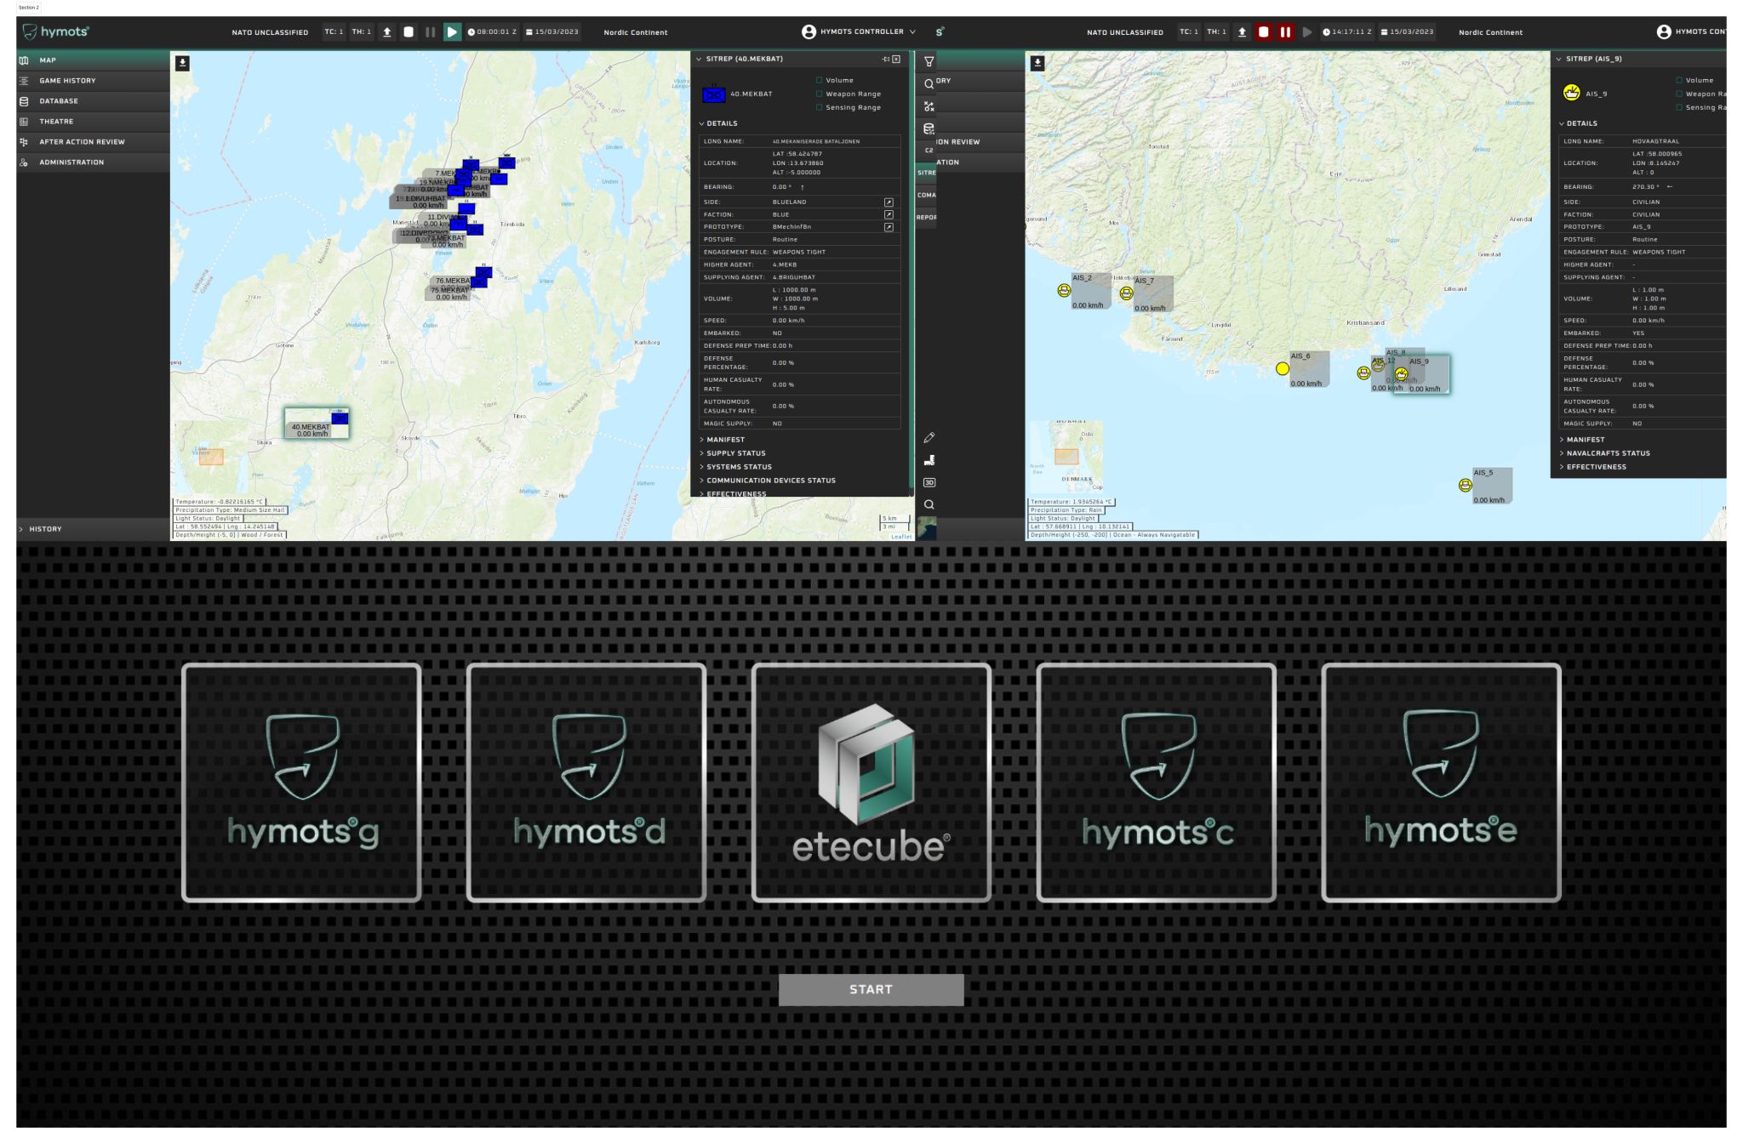
Task: Enable Weapon Range checkbox in AIS_9 SITREP
Action: [x=1679, y=94]
